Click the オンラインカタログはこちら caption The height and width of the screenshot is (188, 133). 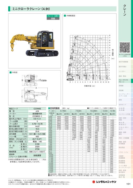coord(125,55)
